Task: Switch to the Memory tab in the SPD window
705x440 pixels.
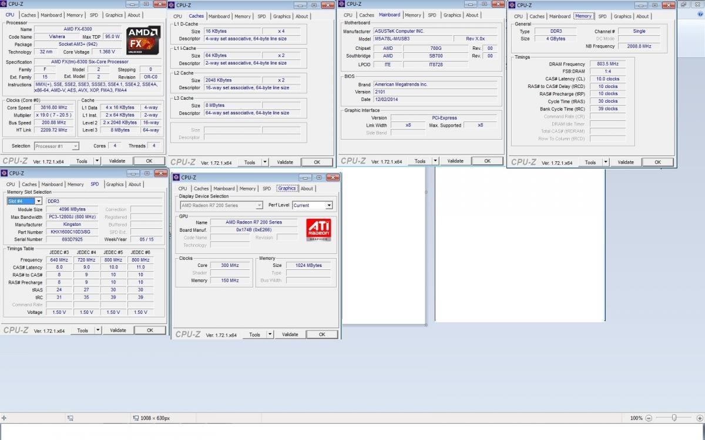Action: click(75, 184)
